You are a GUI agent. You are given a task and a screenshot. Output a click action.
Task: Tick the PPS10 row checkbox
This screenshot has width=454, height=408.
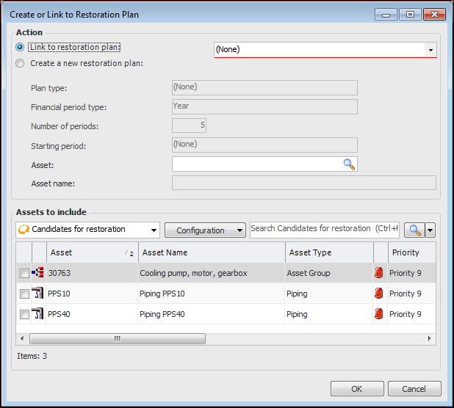click(x=24, y=294)
